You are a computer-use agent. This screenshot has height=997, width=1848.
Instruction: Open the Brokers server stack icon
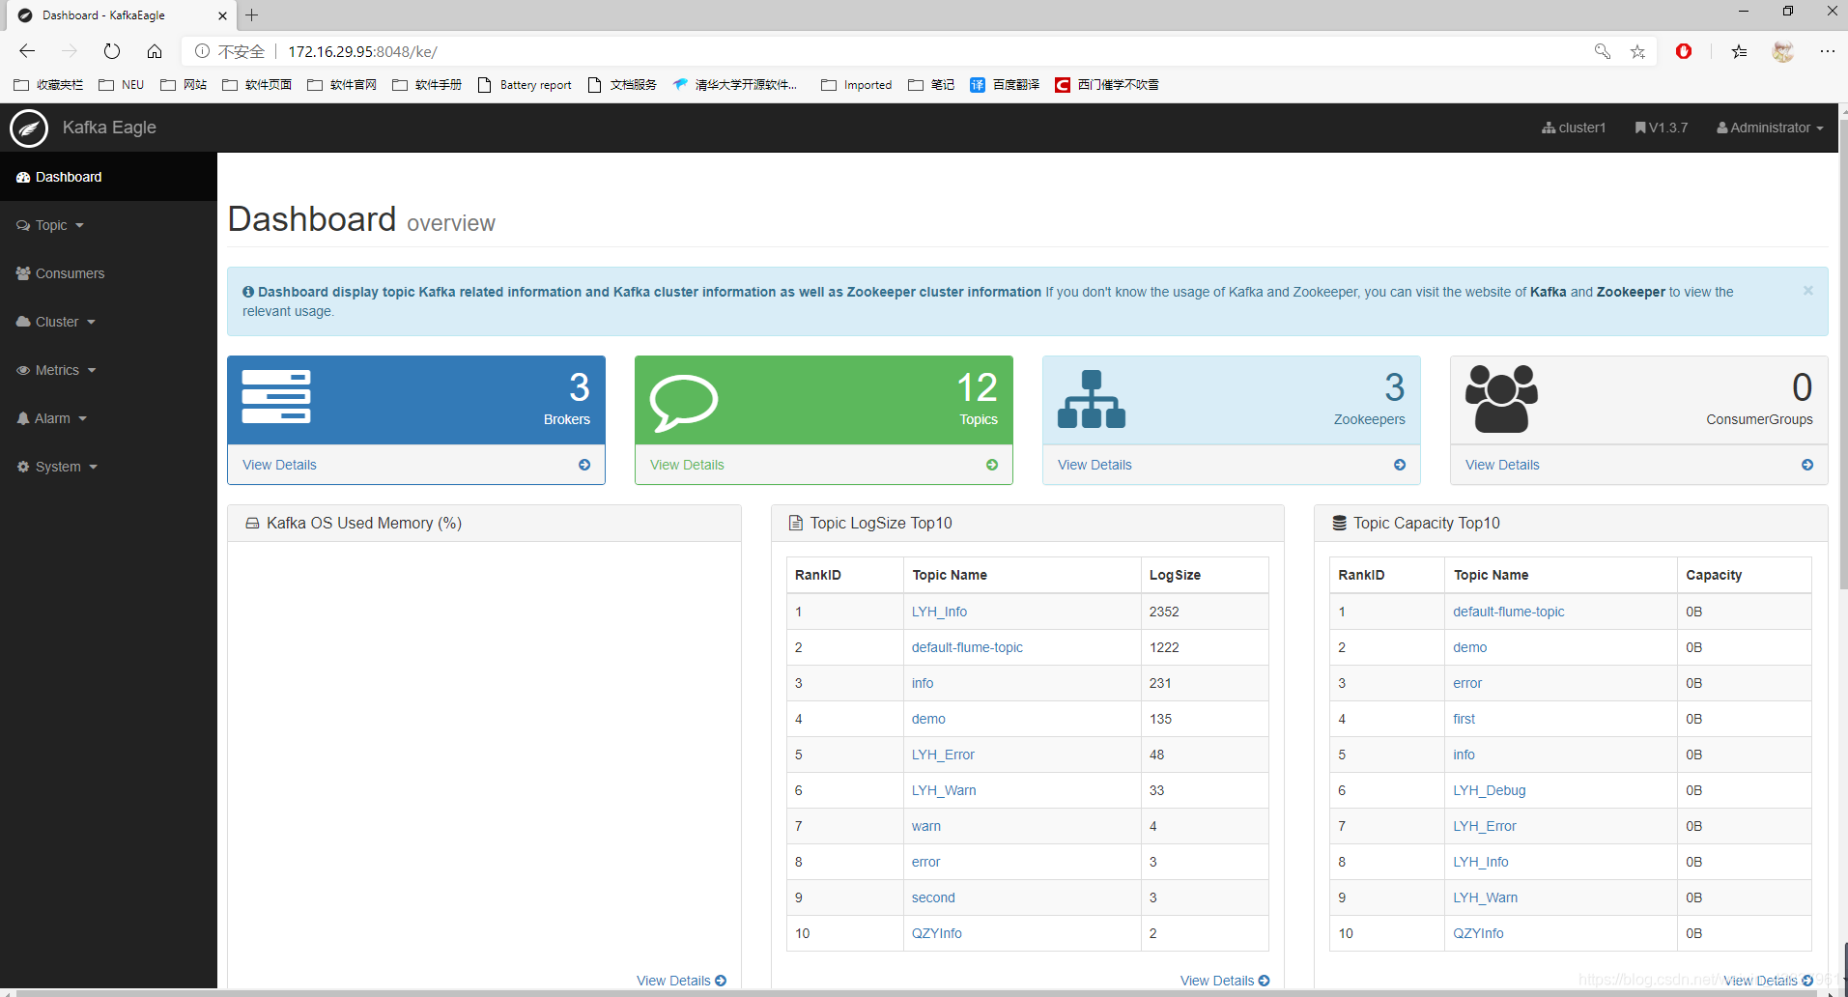[276, 397]
